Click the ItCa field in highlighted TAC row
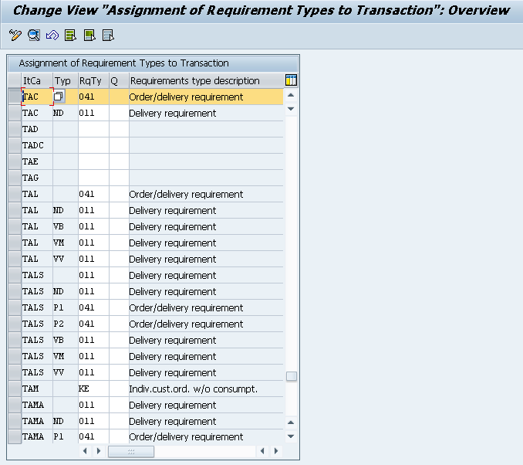The width and height of the screenshot is (523, 465). 37,97
